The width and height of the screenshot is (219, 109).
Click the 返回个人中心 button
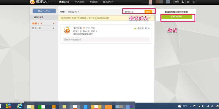coord(44,11)
